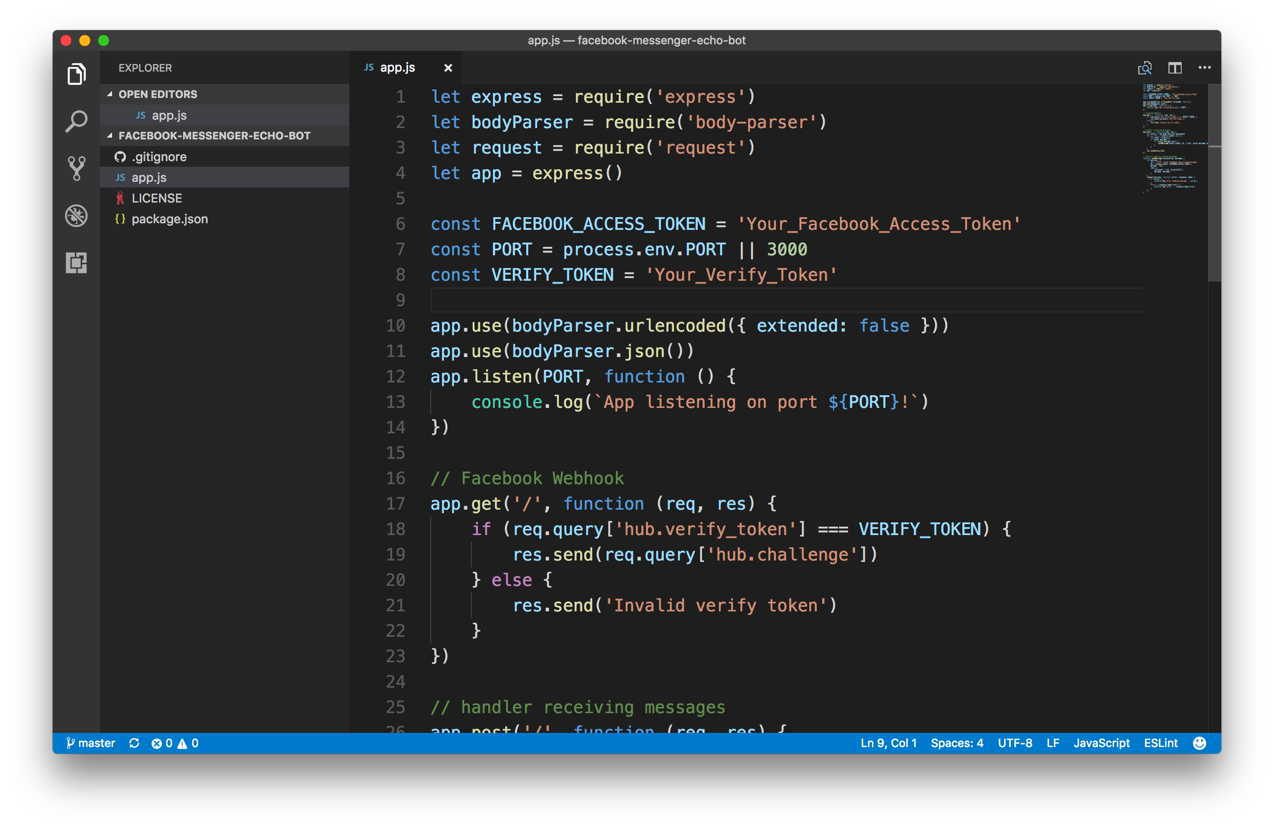Click the 'Your_Facebook_Access_Token' string

(x=879, y=224)
